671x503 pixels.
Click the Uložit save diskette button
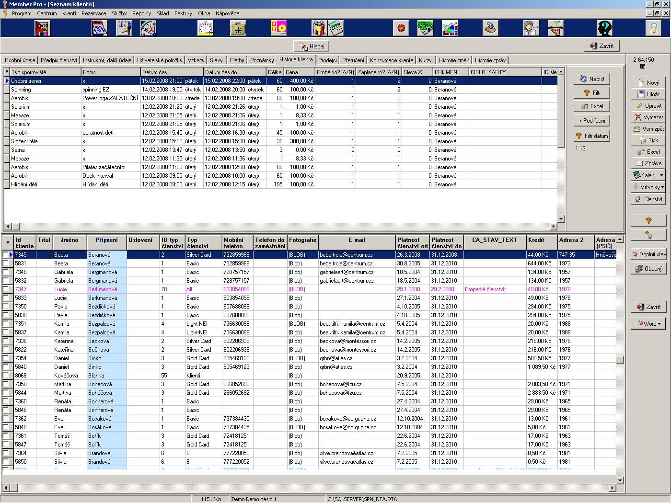(648, 94)
